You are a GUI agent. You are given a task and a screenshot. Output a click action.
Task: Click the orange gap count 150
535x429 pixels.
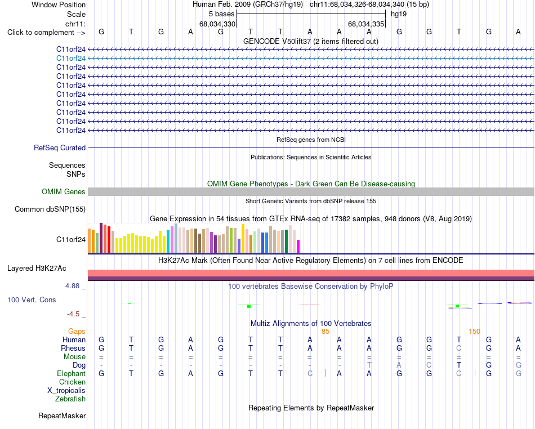[474, 332]
